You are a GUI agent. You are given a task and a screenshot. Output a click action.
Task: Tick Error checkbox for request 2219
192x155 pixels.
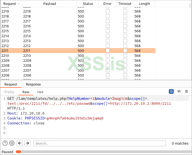coord(108,11)
